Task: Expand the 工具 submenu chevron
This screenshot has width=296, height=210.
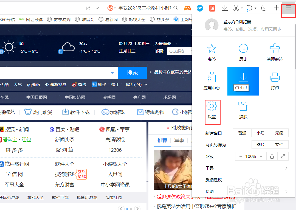Action: tap(286, 168)
